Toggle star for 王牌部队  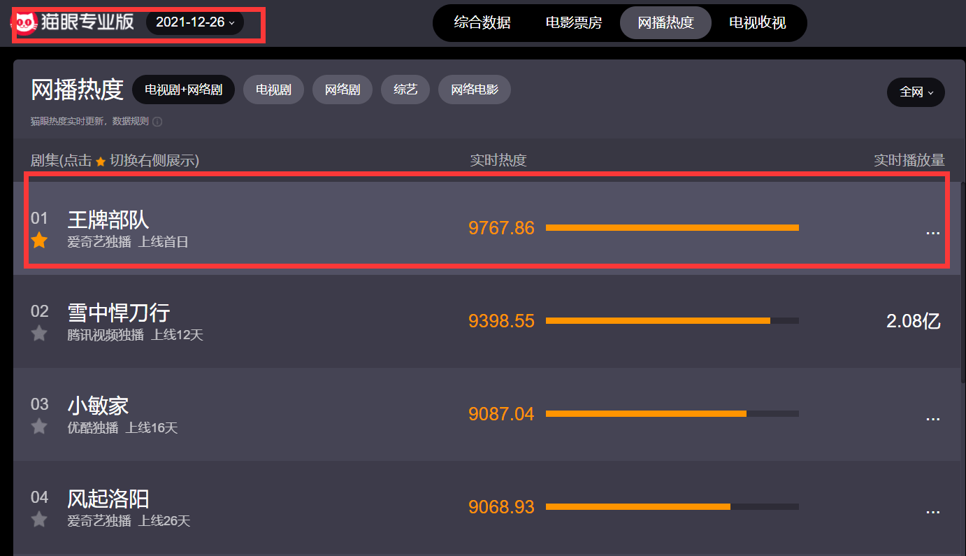[x=39, y=241]
